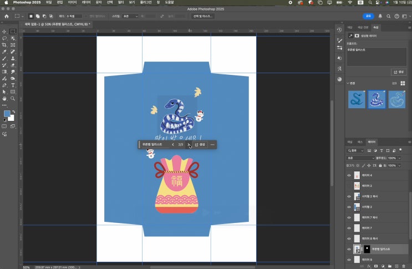Select the Move tool
The height and width of the screenshot is (269, 412).
coord(4,32)
